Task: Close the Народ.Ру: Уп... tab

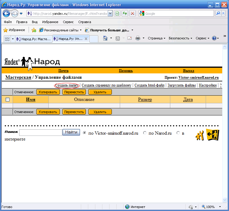Action: 86,39
